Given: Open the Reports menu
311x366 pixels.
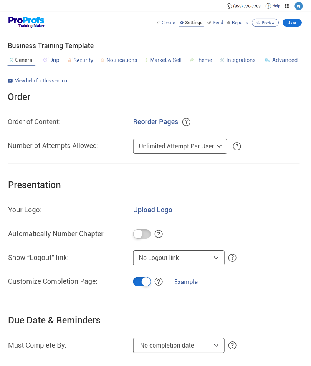Looking at the screenshot, I should (x=237, y=22).
